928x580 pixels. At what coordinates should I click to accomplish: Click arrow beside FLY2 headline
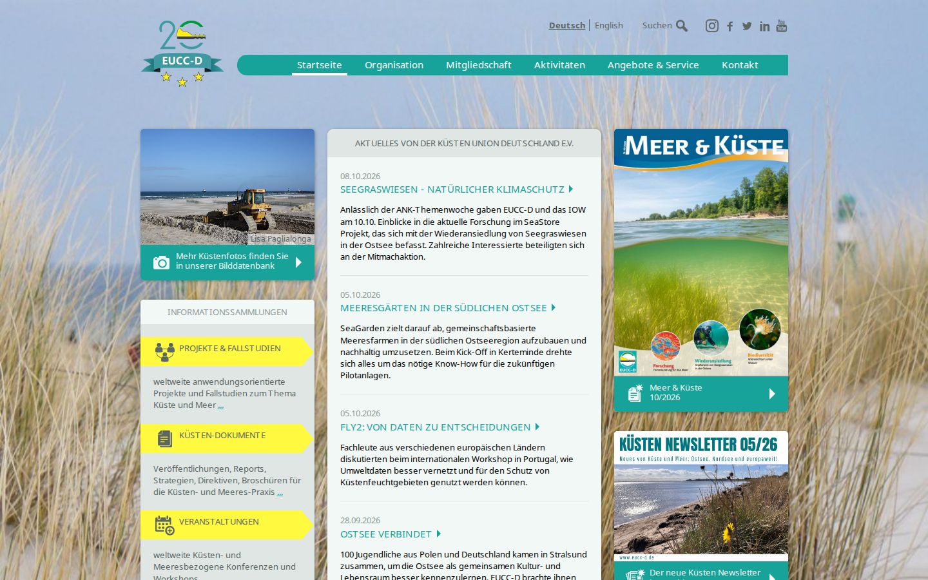click(537, 427)
